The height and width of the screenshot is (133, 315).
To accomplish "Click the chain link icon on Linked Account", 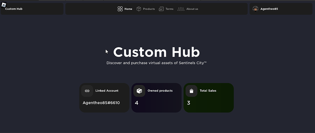I will 87,91.
